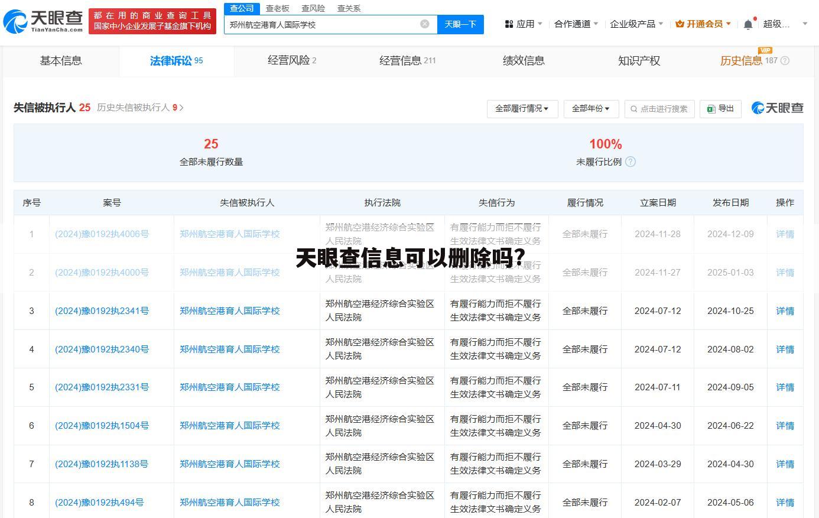Open 详情 for row 3
Image resolution: width=819 pixels, height=518 pixels.
pos(785,311)
